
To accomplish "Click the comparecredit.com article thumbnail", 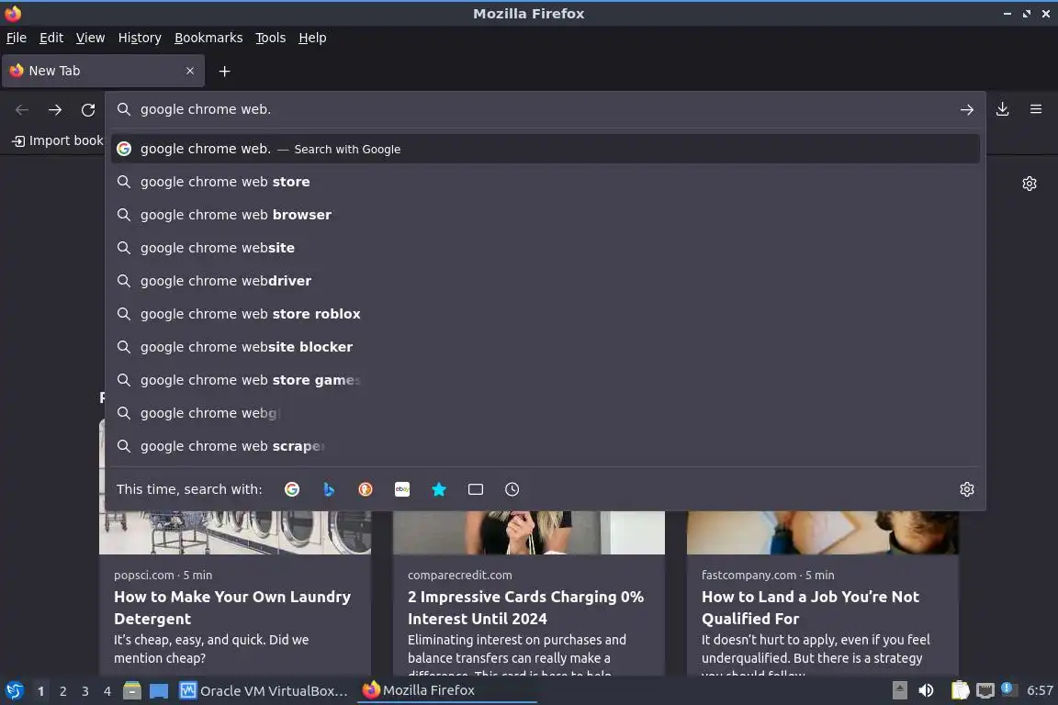I will pyautogui.click(x=529, y=532).
